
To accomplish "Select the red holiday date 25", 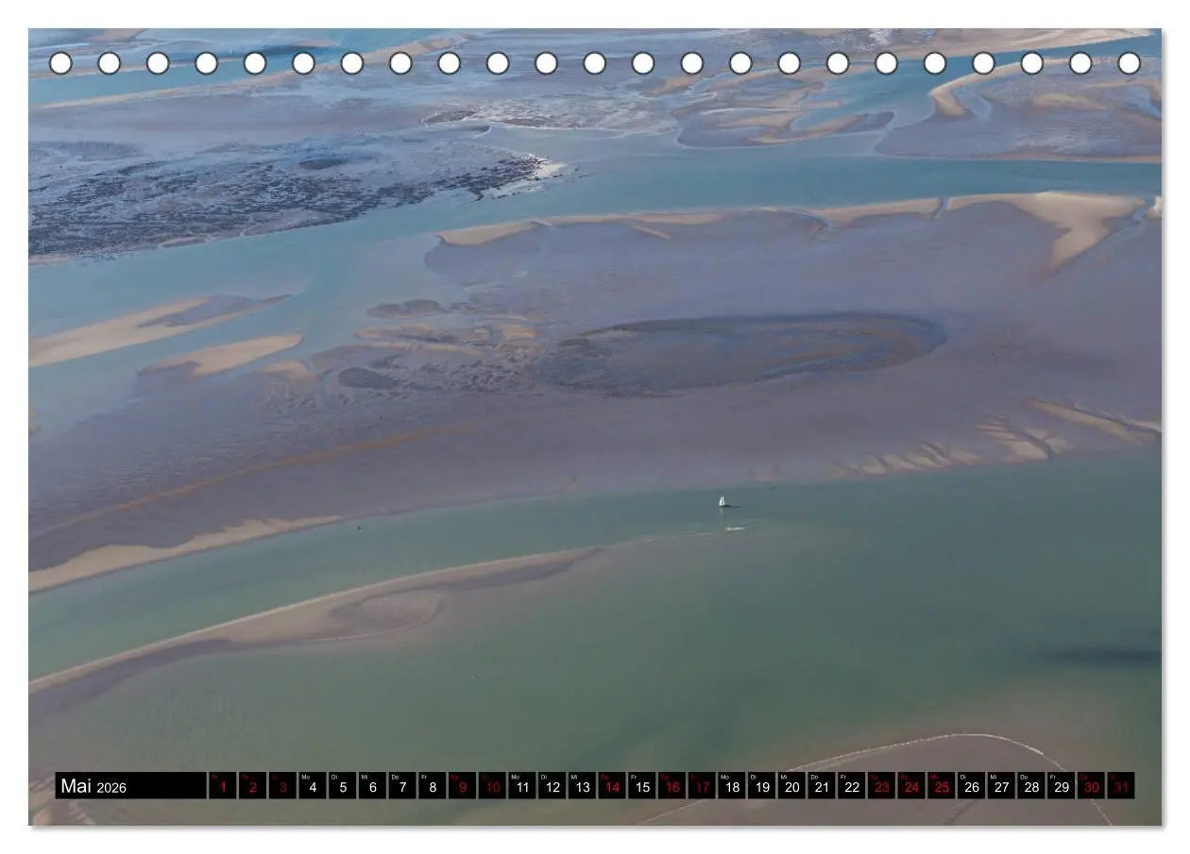I will click(x=943, y=786).
